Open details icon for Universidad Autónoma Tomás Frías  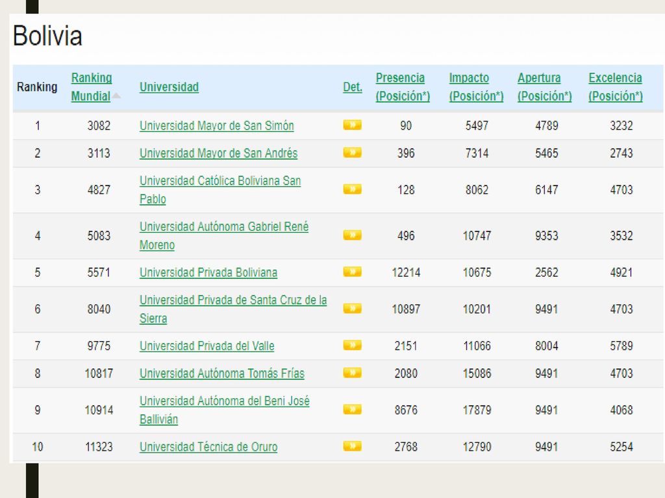tap(352, 373)
